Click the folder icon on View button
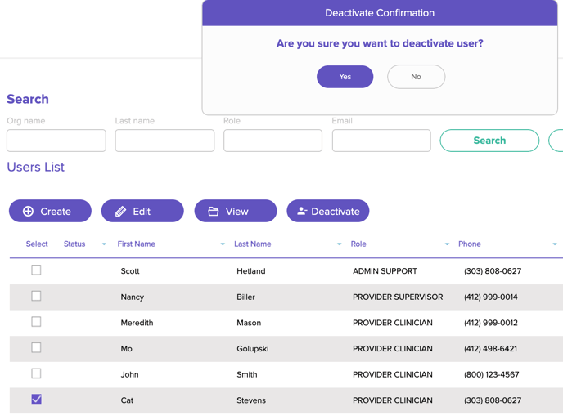563x420 pixels. pos(214,212)
